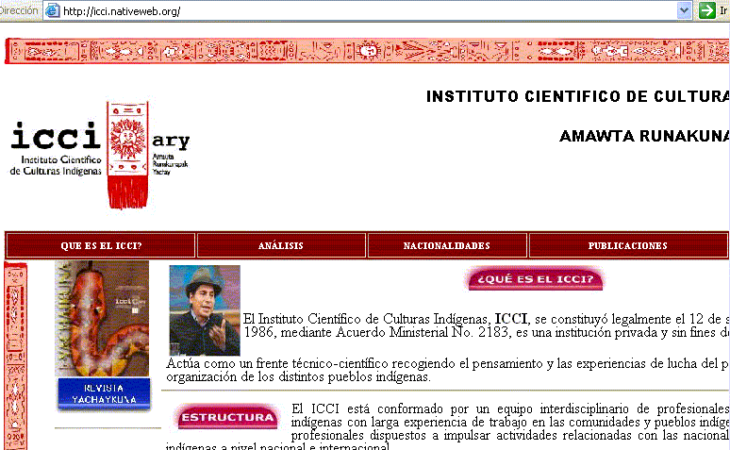
Task: Click the ICCI logo with red tapestry
Action: click(100, 155)
